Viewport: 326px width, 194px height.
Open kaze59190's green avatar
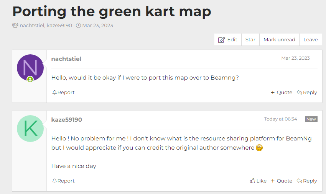point(30,128)
